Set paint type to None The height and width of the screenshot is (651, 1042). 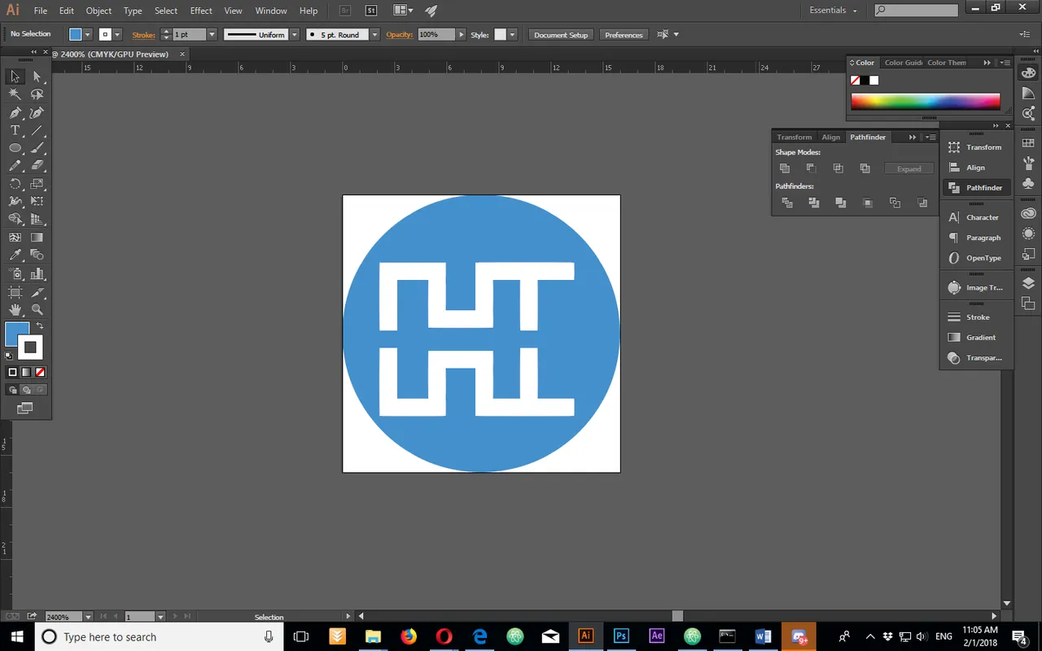coord(40,372)
